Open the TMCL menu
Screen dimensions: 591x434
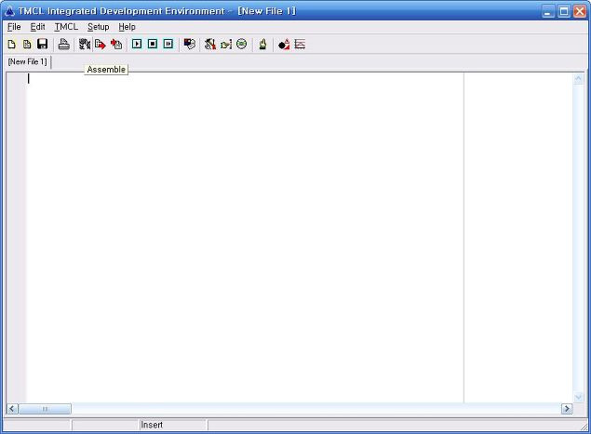tap(66, 27)
